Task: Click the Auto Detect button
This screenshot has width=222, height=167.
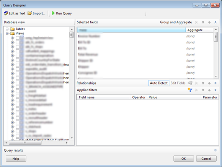Action: 159,83
